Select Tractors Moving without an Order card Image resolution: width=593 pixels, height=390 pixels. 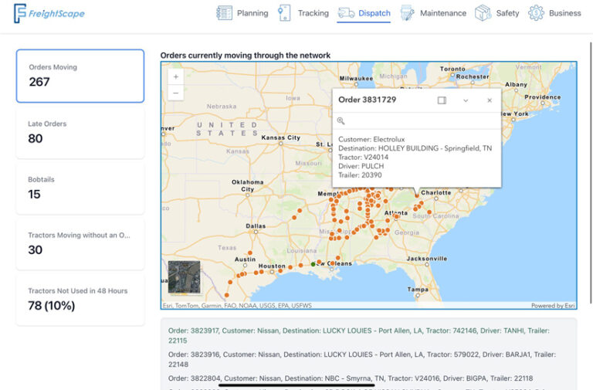(80, 243)
